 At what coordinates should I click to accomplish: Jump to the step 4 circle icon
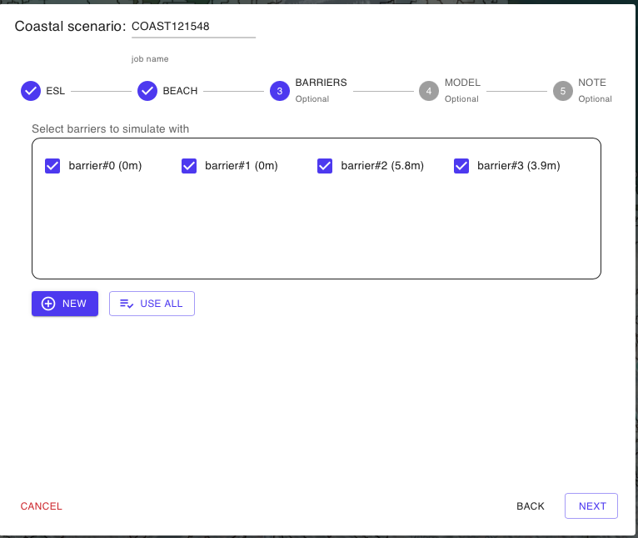click(429, 91)
